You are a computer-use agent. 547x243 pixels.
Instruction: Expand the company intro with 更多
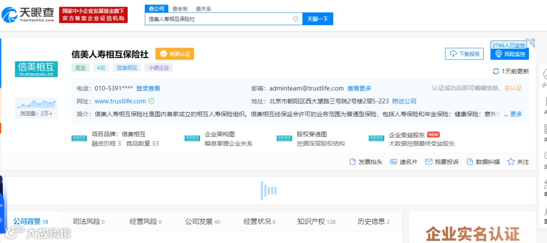pyautogui.click(x=516, y=114)
